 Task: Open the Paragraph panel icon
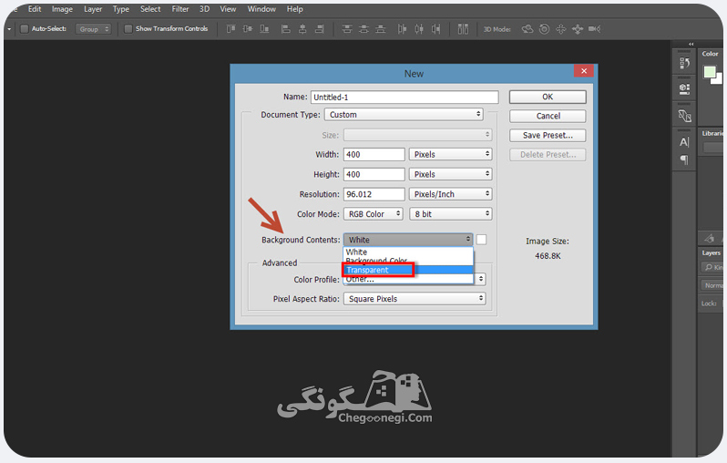684,160
